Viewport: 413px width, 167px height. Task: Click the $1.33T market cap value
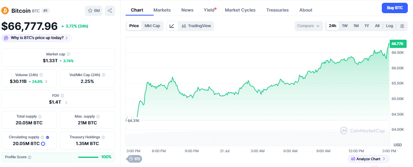pos(50,61)
